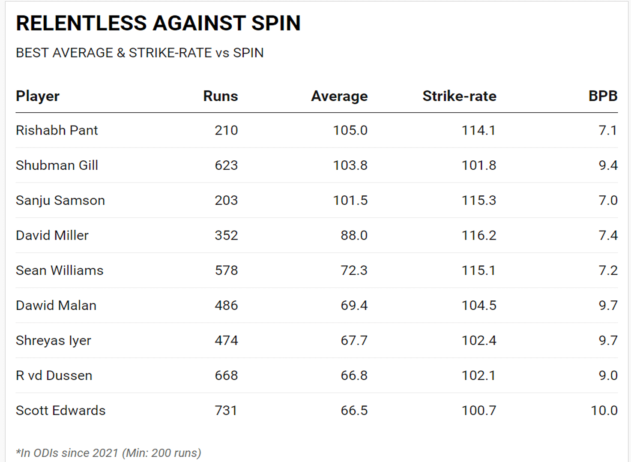Select Rishabh Pant player name
Viewport: 631px width, 462px height.
click(57, 130)
